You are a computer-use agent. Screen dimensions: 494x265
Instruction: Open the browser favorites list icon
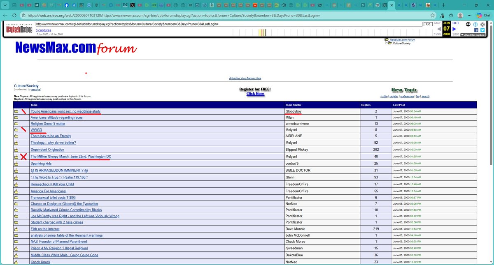click(x=451, y=15)
